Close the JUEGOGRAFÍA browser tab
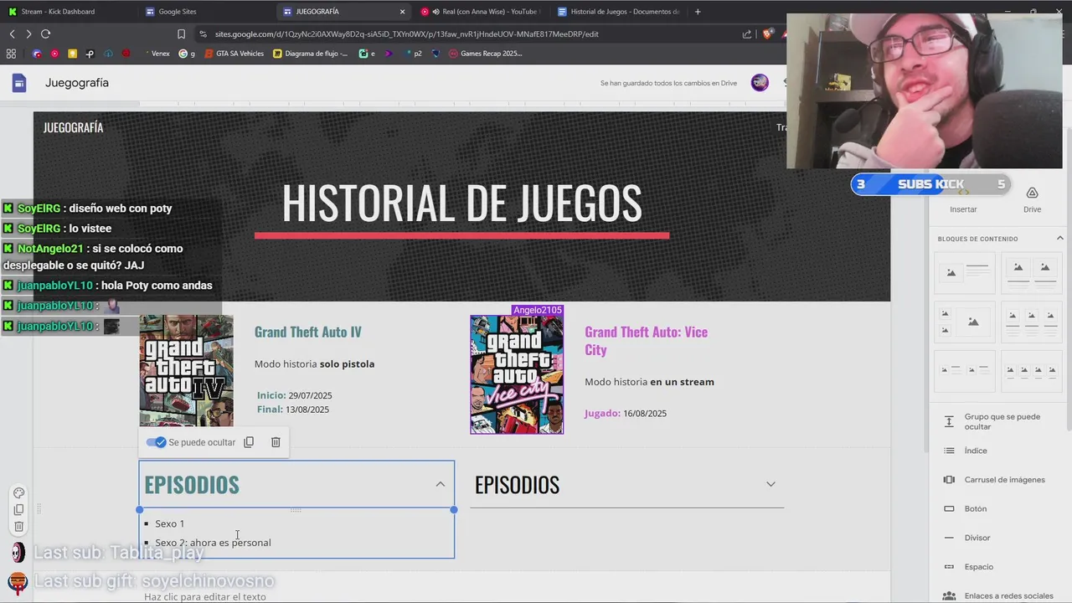The height and width of the screenshot is (603, 1072). pyautogui.click(x=402, y=12)
